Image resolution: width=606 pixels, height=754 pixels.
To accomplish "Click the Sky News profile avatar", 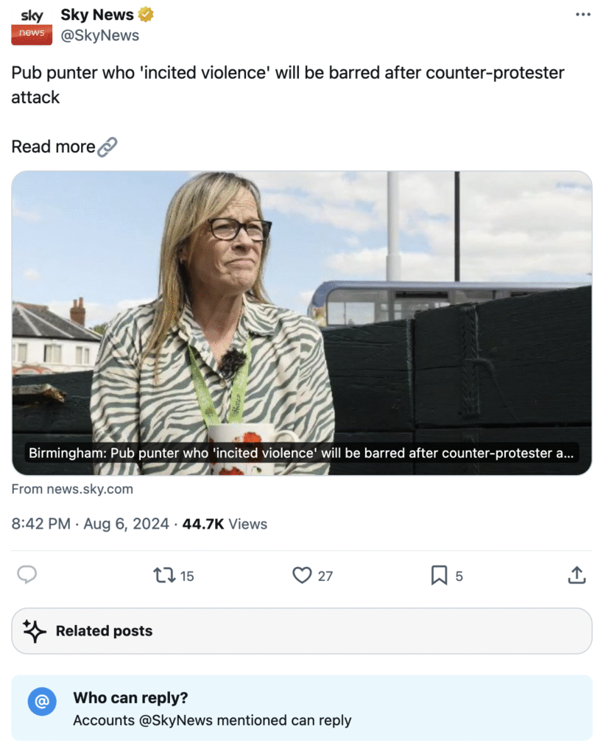I will click(x=32, y=26).
